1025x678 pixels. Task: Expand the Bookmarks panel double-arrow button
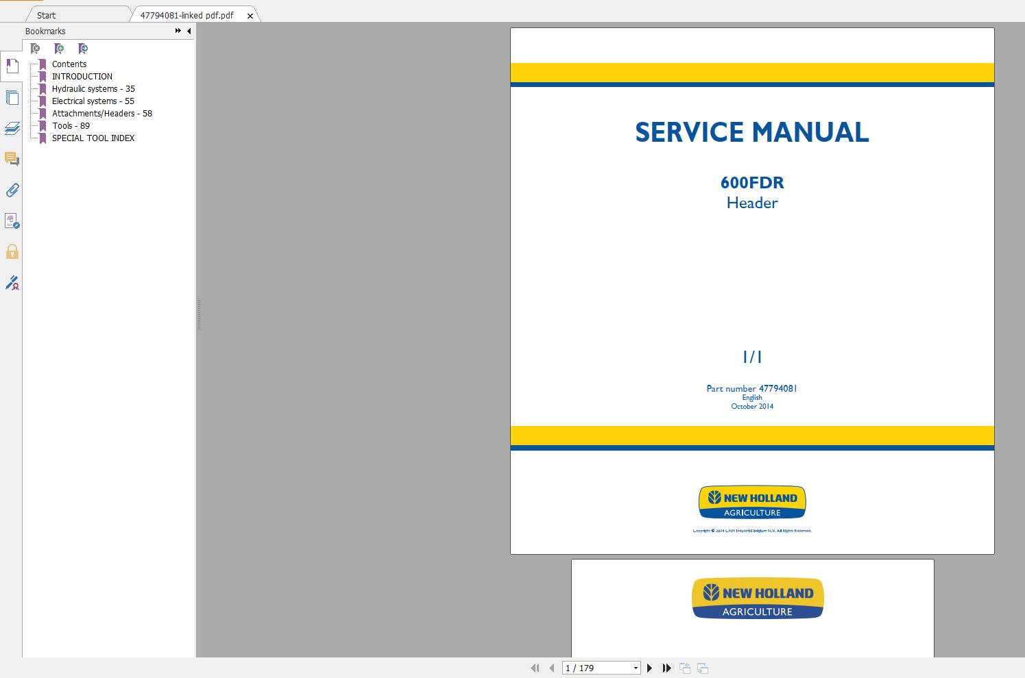click(178, 31)
